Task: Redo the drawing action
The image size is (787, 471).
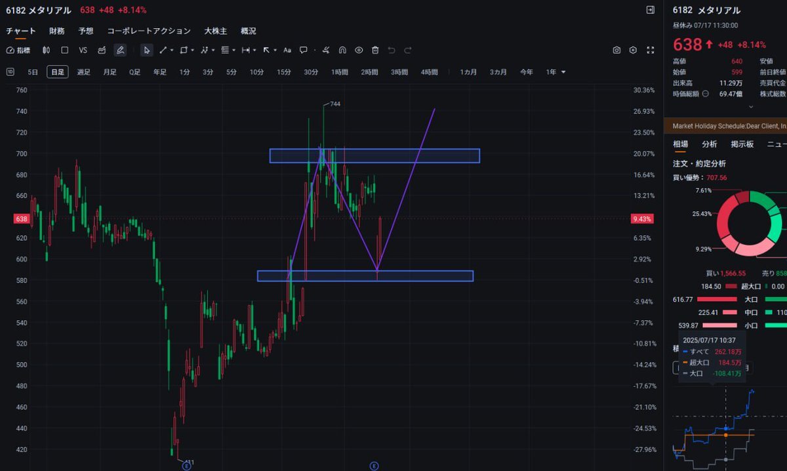Action: (408, 50)
